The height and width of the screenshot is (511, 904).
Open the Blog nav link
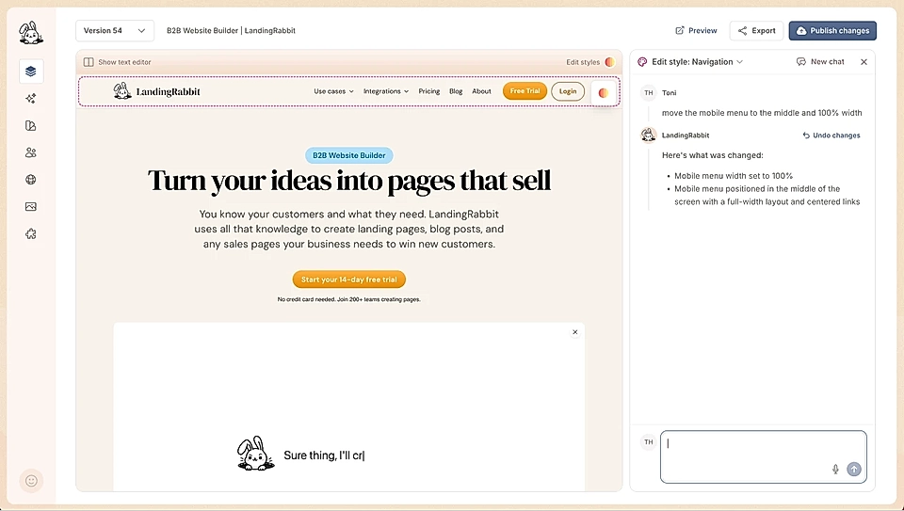(x=456, y=91)
